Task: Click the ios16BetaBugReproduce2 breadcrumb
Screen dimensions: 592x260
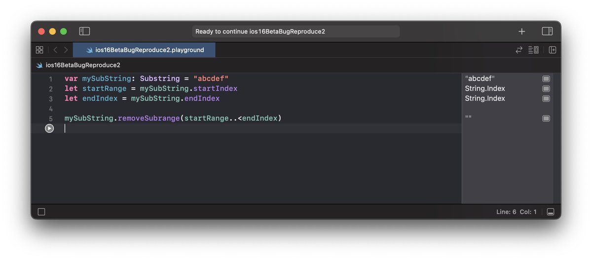Action: tap(83, 65)
